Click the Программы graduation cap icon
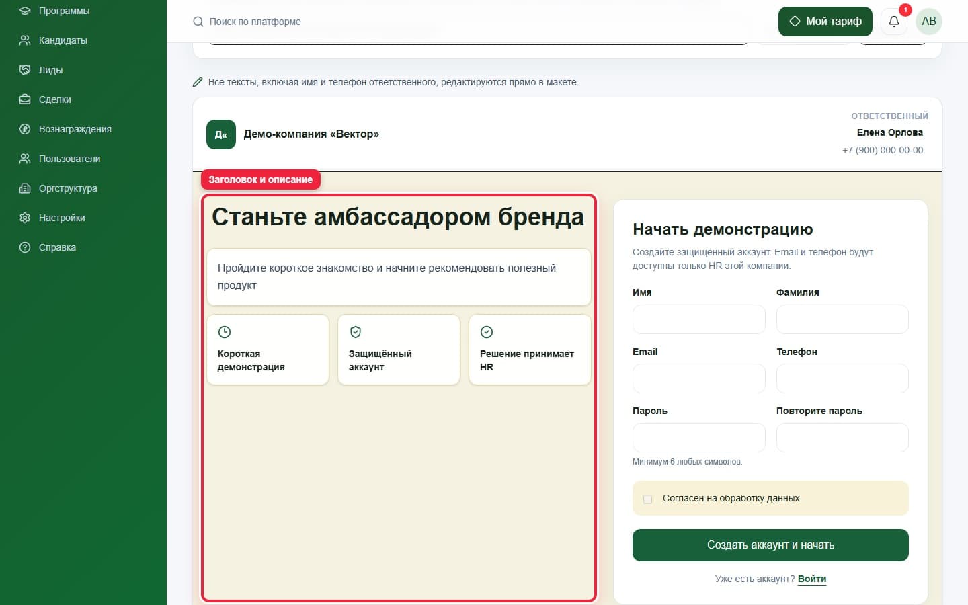This screenshot has height=605, width=968. tap(25, 11)
